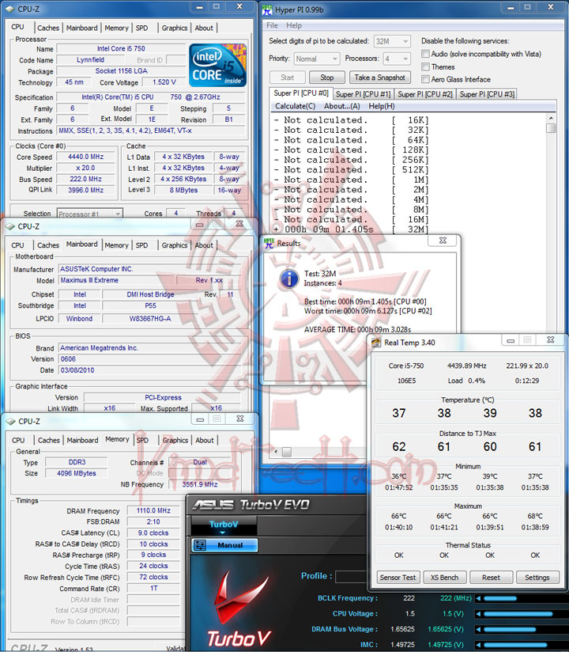Open Calculate(C) menu in Super PI
Screen dimensions: 569x652
(296, 106)
